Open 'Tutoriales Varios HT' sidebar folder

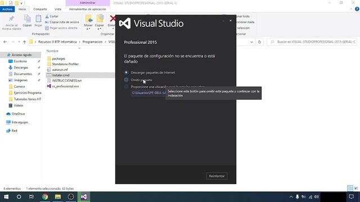click(x=25, y=99)
